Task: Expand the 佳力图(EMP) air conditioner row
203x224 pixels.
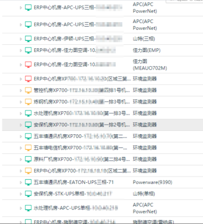Action: pos(21,51)
